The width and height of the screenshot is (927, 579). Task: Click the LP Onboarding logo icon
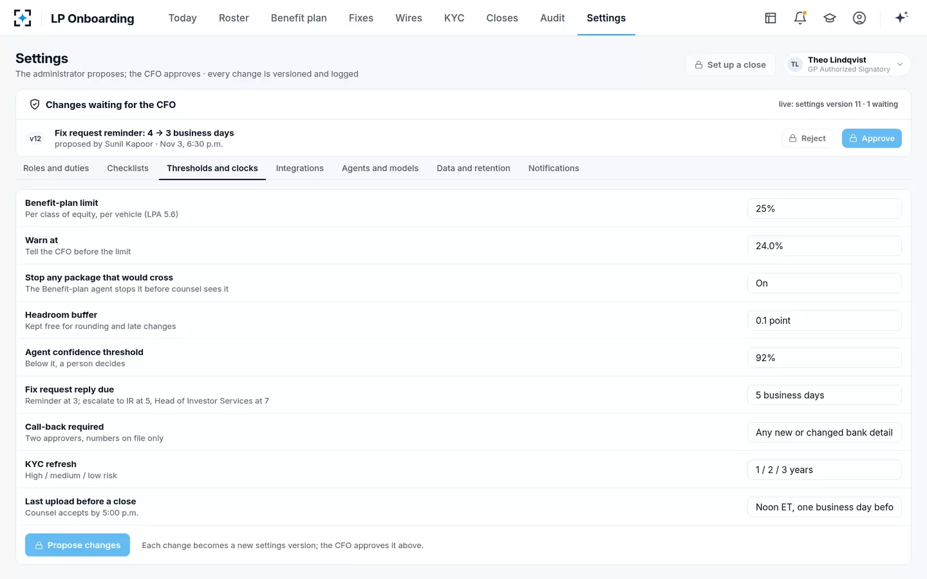tap(23, 18)
